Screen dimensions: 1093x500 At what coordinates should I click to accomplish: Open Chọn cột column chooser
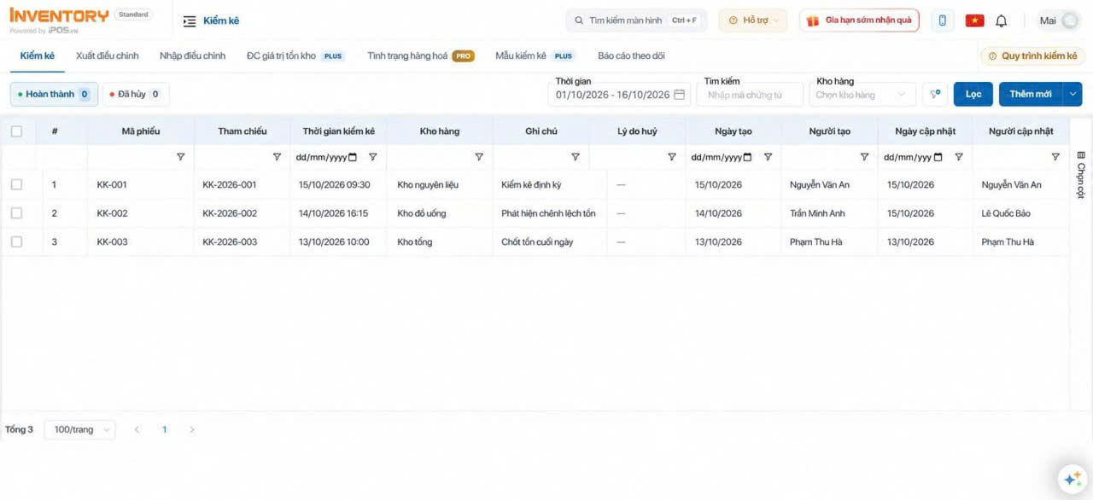point(1080,174)
